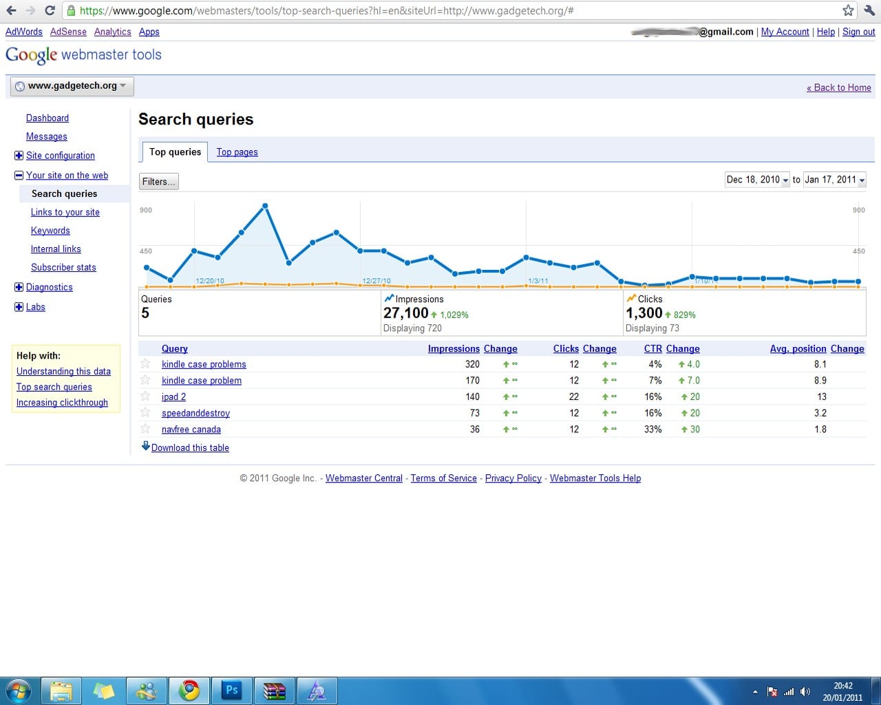The image size is (881, 705).
Task: Open the volume control in the tray
Action: pos(805,691)
